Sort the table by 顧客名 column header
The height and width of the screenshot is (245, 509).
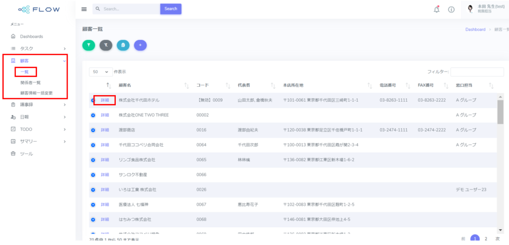click(x=124, y=86)
